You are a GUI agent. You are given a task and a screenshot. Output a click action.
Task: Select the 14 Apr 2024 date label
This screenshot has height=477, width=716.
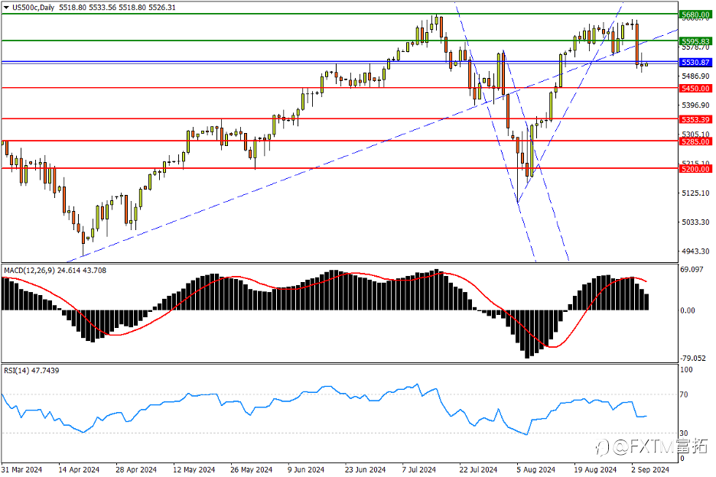tap(79, 469)
